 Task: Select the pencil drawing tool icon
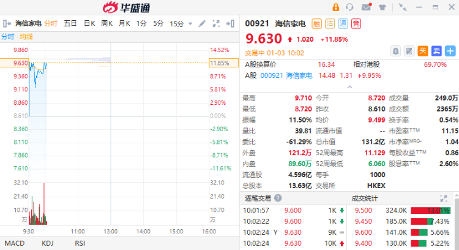tap(202, 23)
